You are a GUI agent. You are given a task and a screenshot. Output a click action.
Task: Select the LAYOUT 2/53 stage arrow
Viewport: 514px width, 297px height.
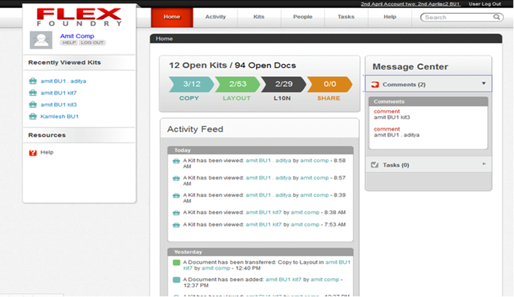pyautogui.click(x=237, y=85)
